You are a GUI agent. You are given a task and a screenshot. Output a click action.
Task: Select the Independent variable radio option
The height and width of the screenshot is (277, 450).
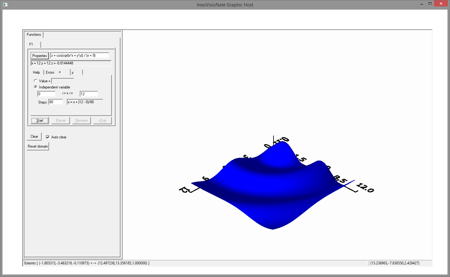click(36, 87)
